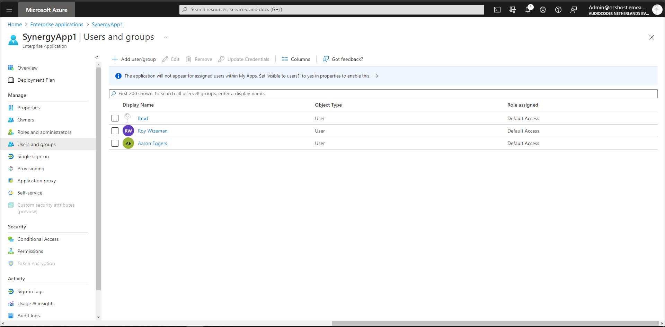Click the Object Type column header
This screenshot has height=327, width=665.
tap(328, 105)
